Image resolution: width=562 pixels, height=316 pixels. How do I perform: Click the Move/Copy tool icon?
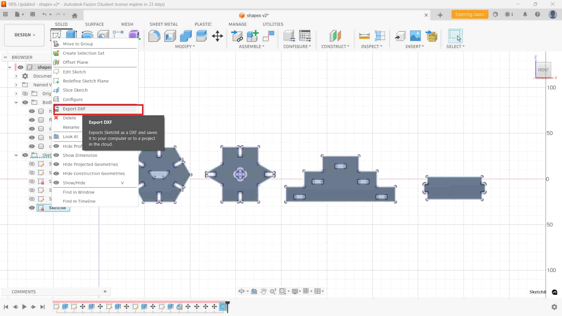coord(217,36)
